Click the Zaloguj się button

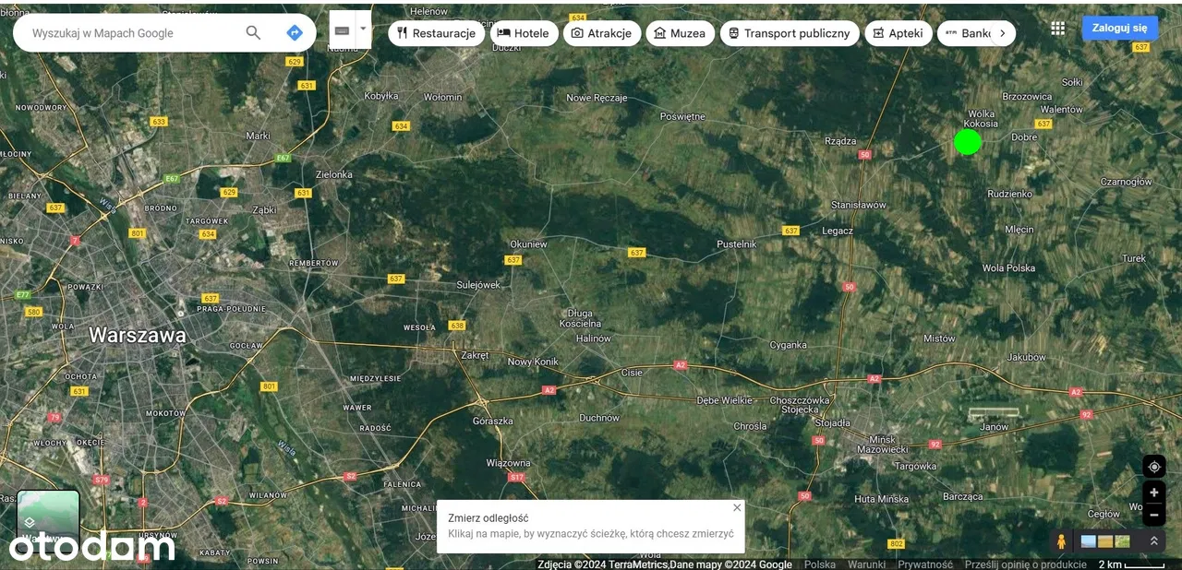[x=1119, y=28]
